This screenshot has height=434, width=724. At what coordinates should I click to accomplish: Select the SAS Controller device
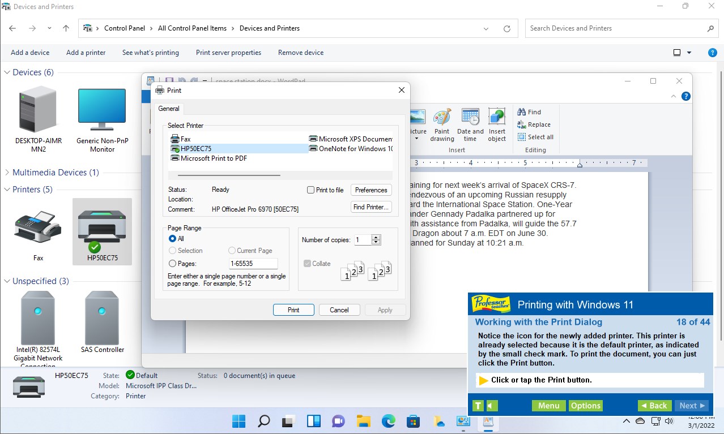pos(102,323)
